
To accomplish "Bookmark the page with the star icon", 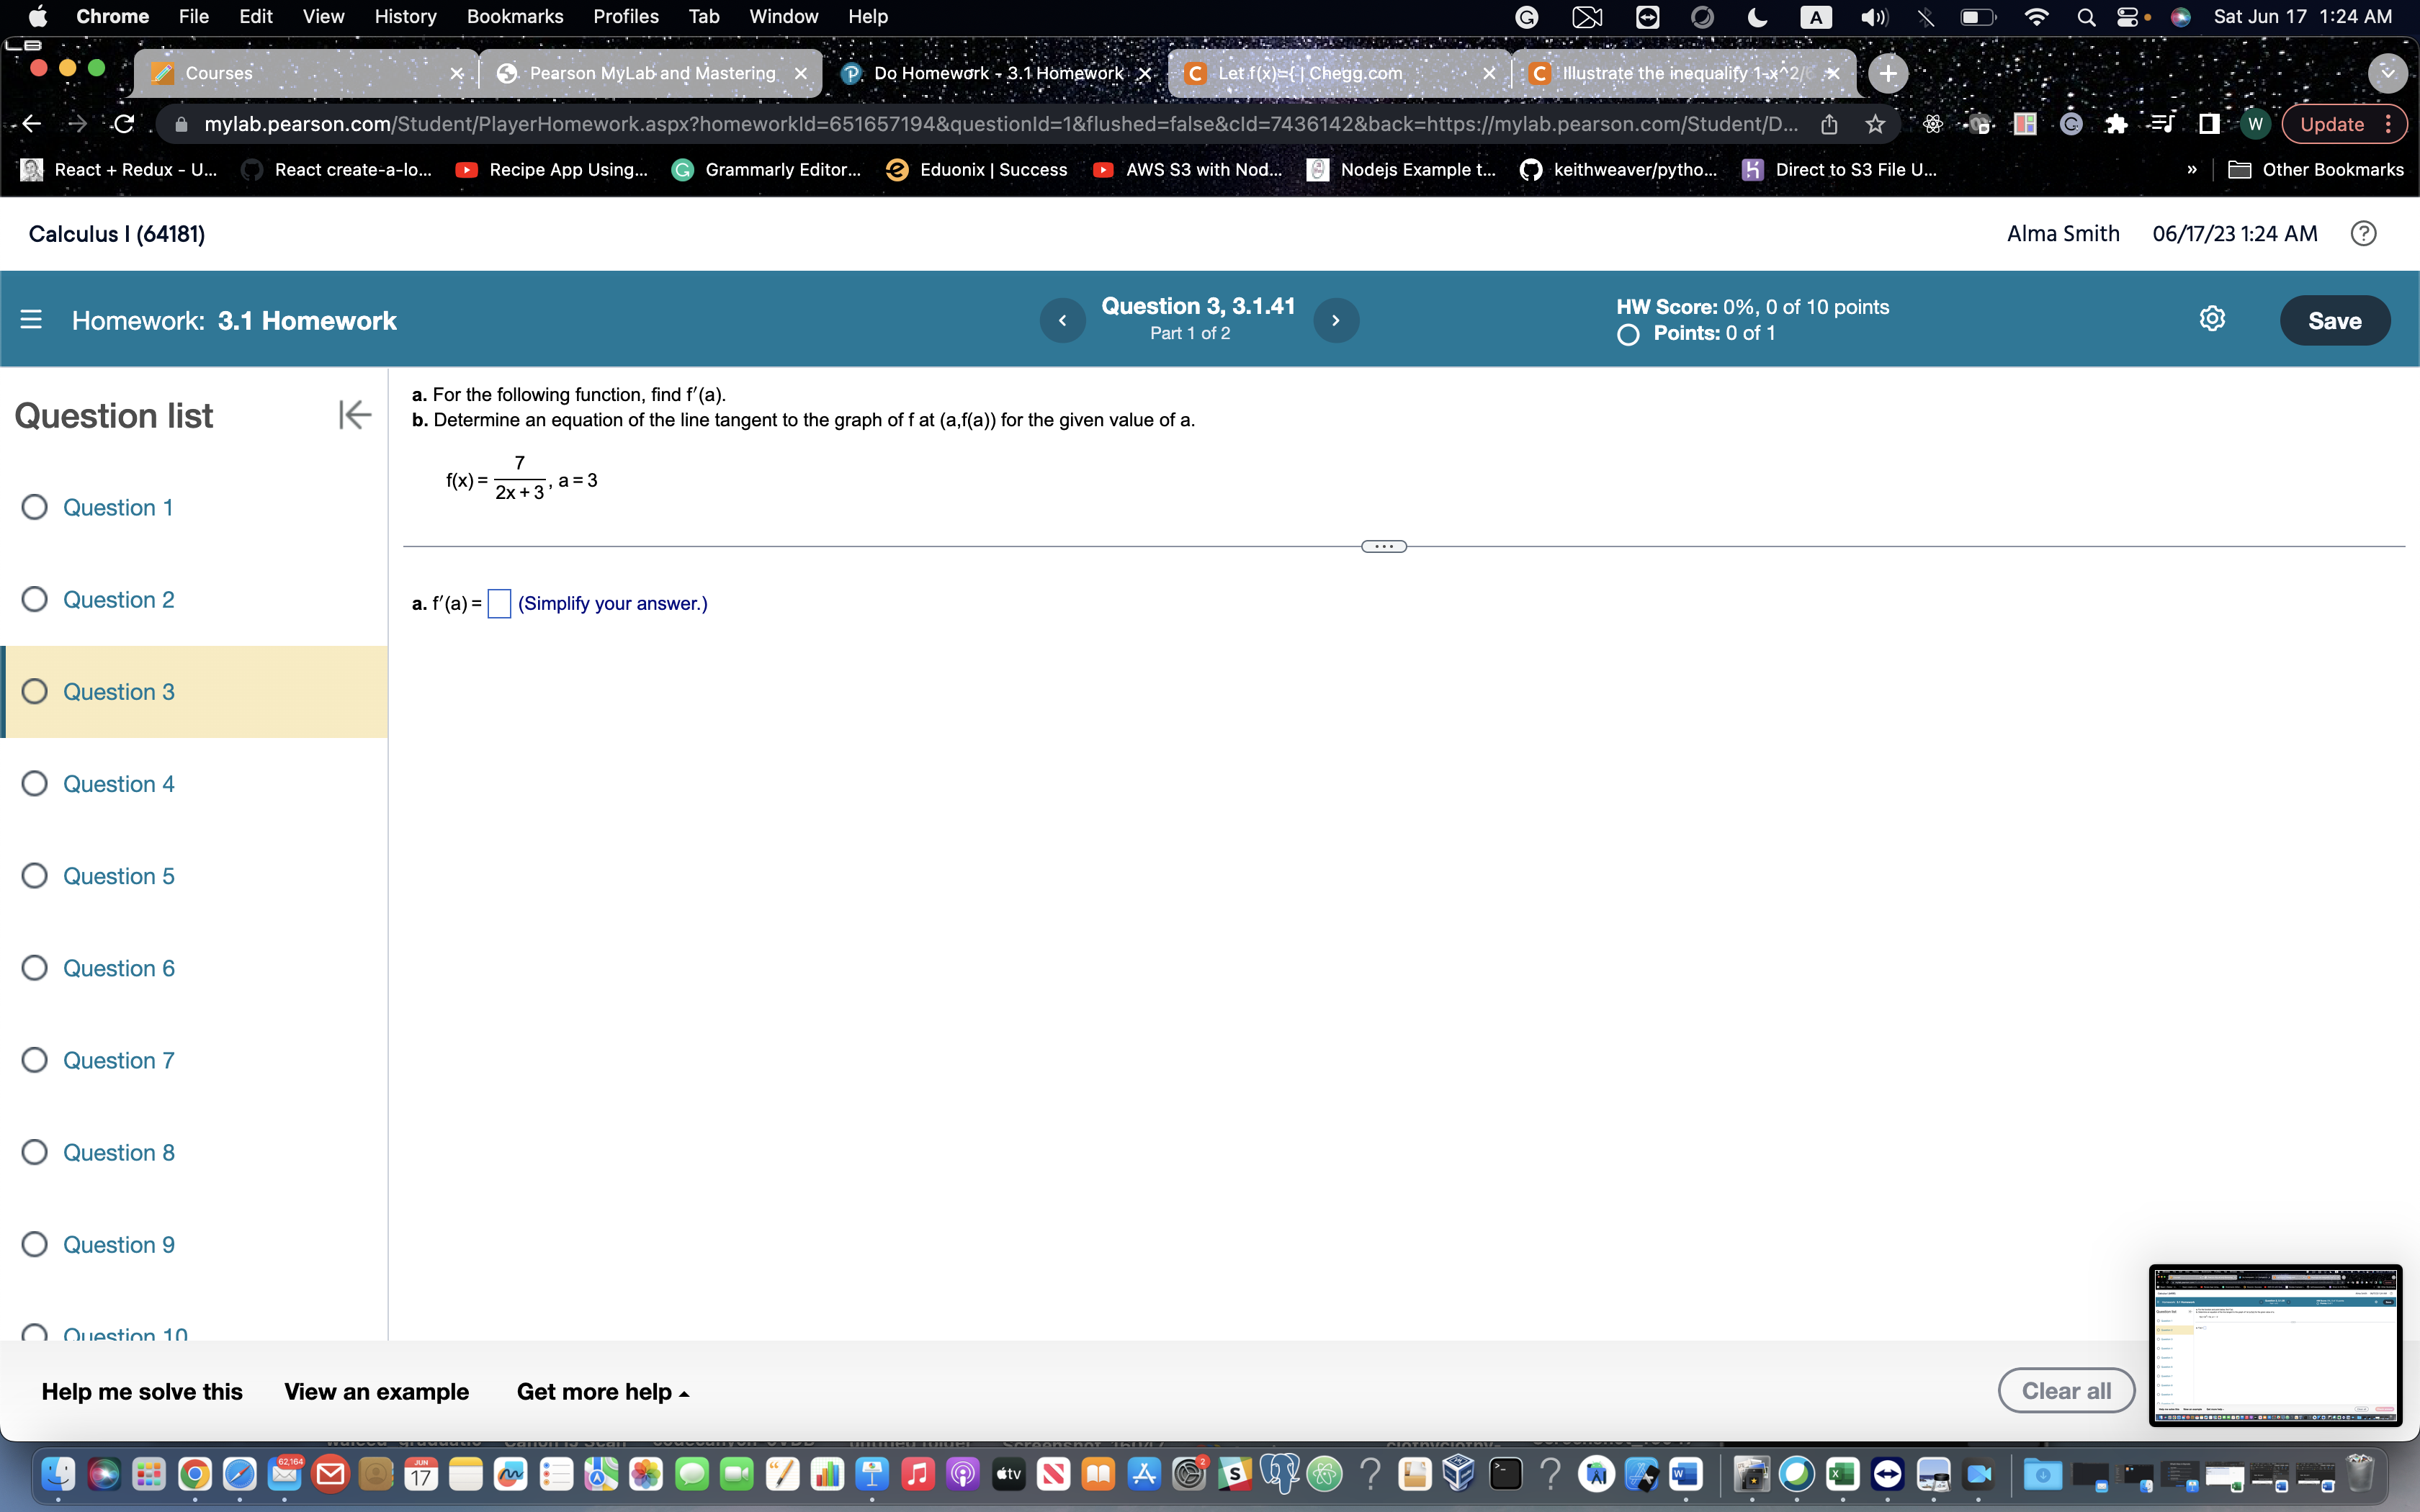I will click(1876, 123).
